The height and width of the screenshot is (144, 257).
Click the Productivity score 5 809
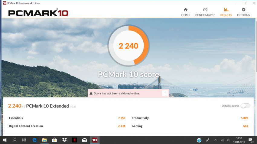(244, 118)
